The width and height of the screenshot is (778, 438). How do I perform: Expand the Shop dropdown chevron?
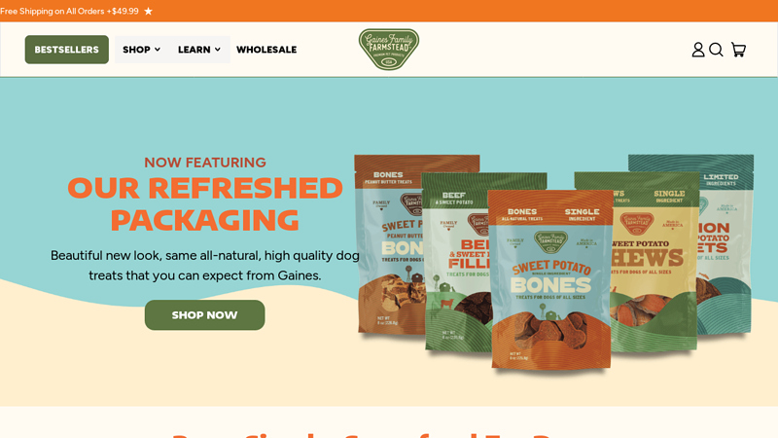[x=158, y=50]
